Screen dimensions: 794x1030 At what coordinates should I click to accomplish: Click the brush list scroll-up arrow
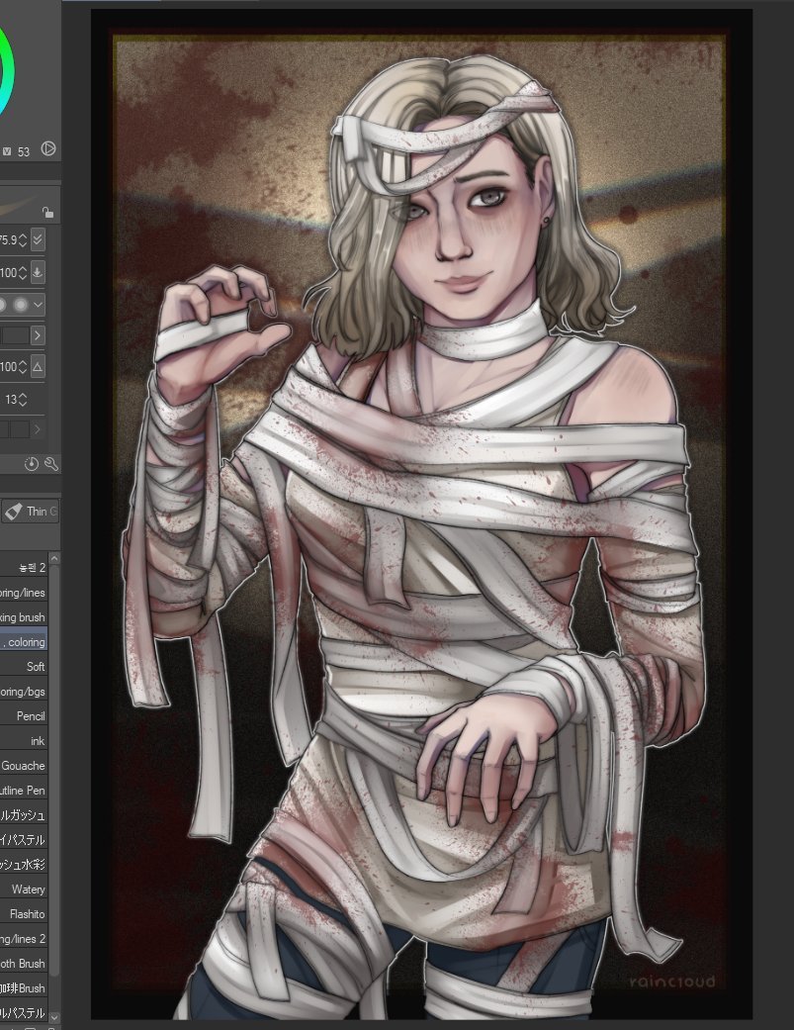pos(54,558)
